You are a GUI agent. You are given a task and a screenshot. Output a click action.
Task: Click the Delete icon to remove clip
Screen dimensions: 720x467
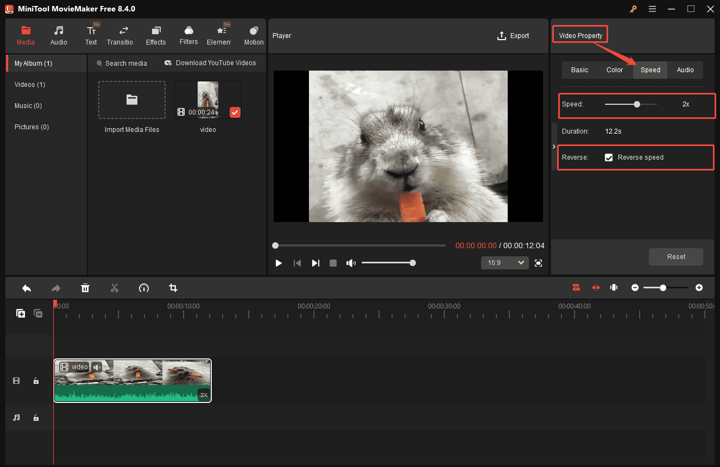(x=85, y=288)
